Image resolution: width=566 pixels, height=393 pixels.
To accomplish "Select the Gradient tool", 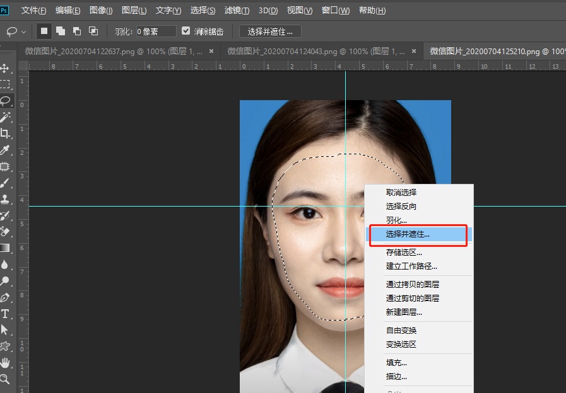I will pyautogui.click(x=6, y=248).
